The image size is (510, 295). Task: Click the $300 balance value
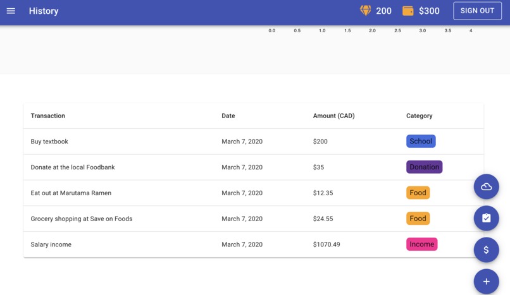[429, 11]
